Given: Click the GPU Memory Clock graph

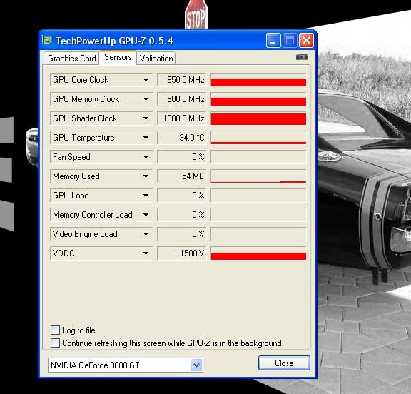Looking at the screenshot, I should point(258,99).
